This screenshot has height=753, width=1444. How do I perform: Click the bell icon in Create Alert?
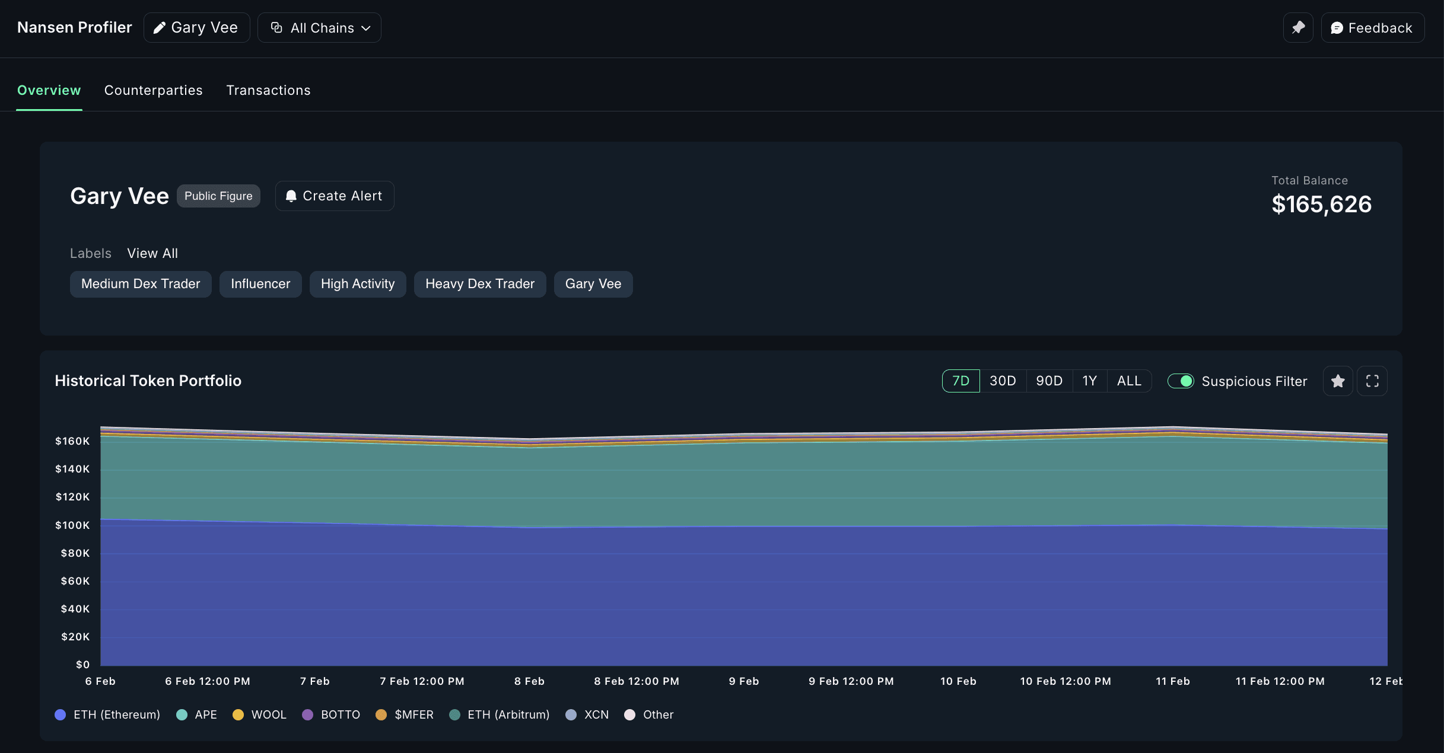point(291,196)
